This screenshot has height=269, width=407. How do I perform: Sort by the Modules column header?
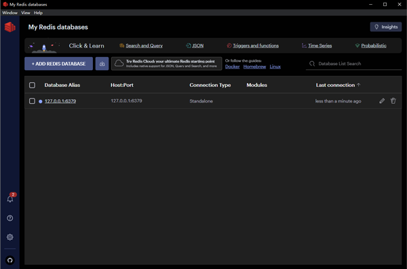coord(256,85)
